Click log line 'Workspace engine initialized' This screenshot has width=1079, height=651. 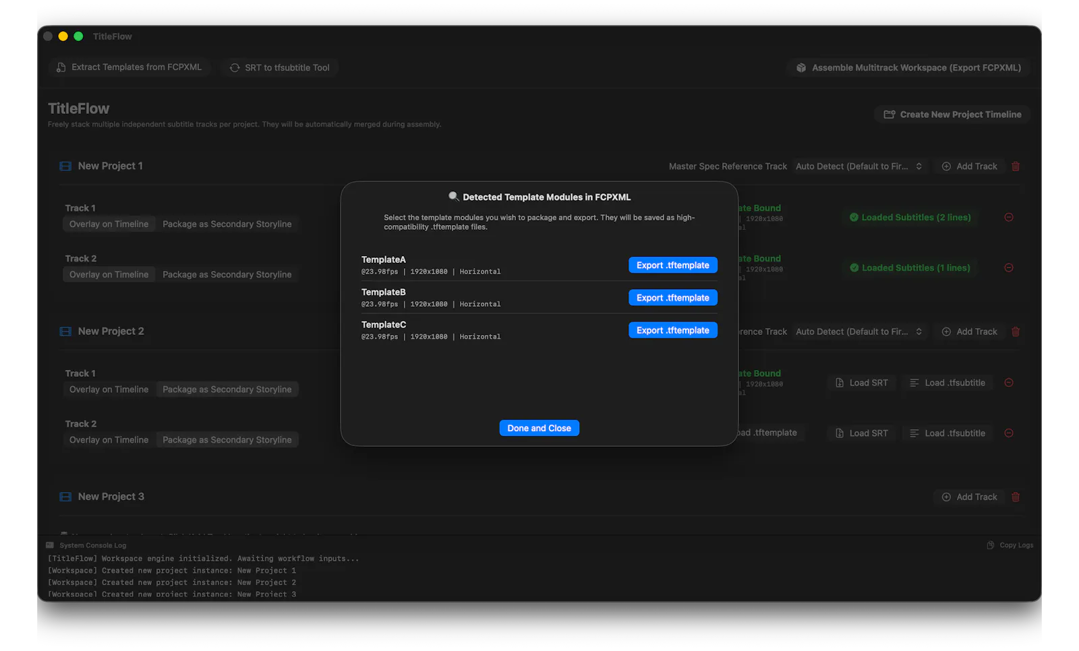[x=203, y=558]
